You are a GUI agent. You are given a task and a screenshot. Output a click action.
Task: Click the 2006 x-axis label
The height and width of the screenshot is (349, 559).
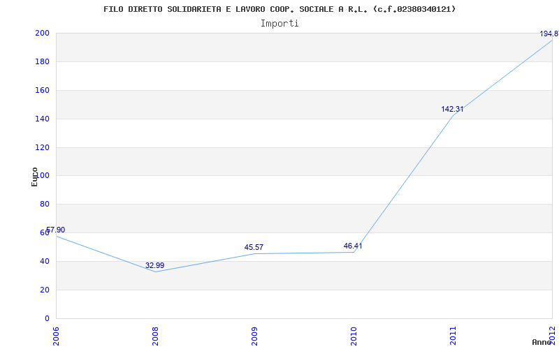[x=56, y=336]
